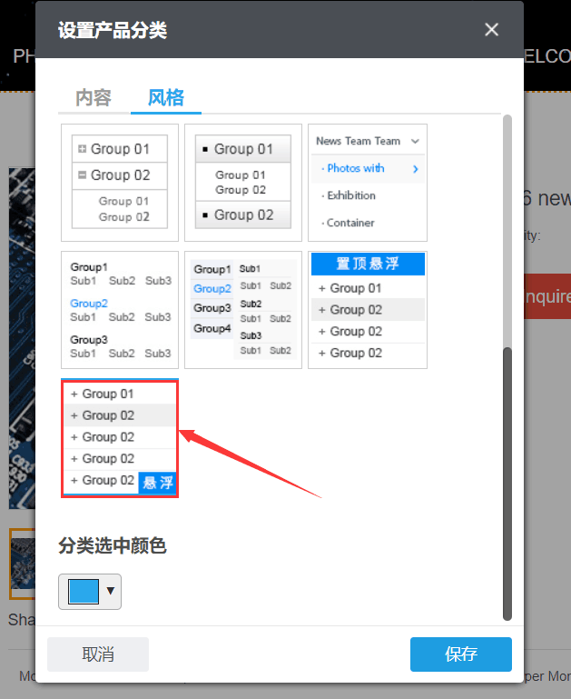The image size is (571, 699).
Task: Close the 设置产品分类 dialog
Action: (x=491, y=30)
